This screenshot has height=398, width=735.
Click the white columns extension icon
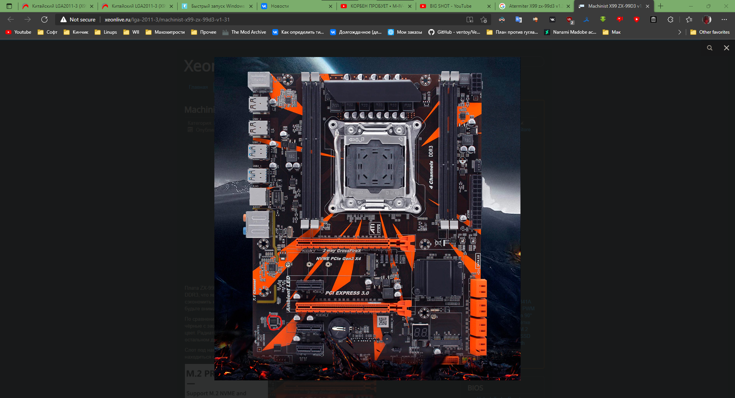[653, 20]
